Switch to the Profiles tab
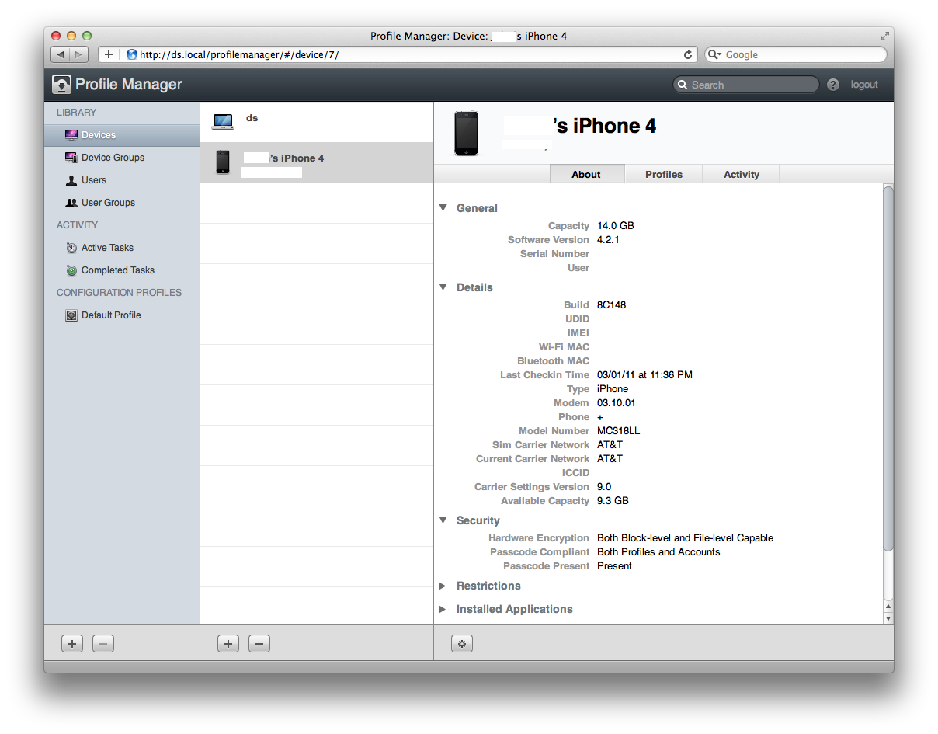The height and width of the screenshot is (734, 938). pyautogui.click(x=664, y=174)
